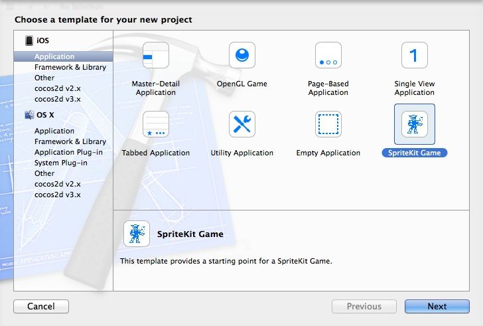Pick the Empty Application dashed-square icon
The height and width of the screenshot is (326, 483).
click(x=328, y=124)
